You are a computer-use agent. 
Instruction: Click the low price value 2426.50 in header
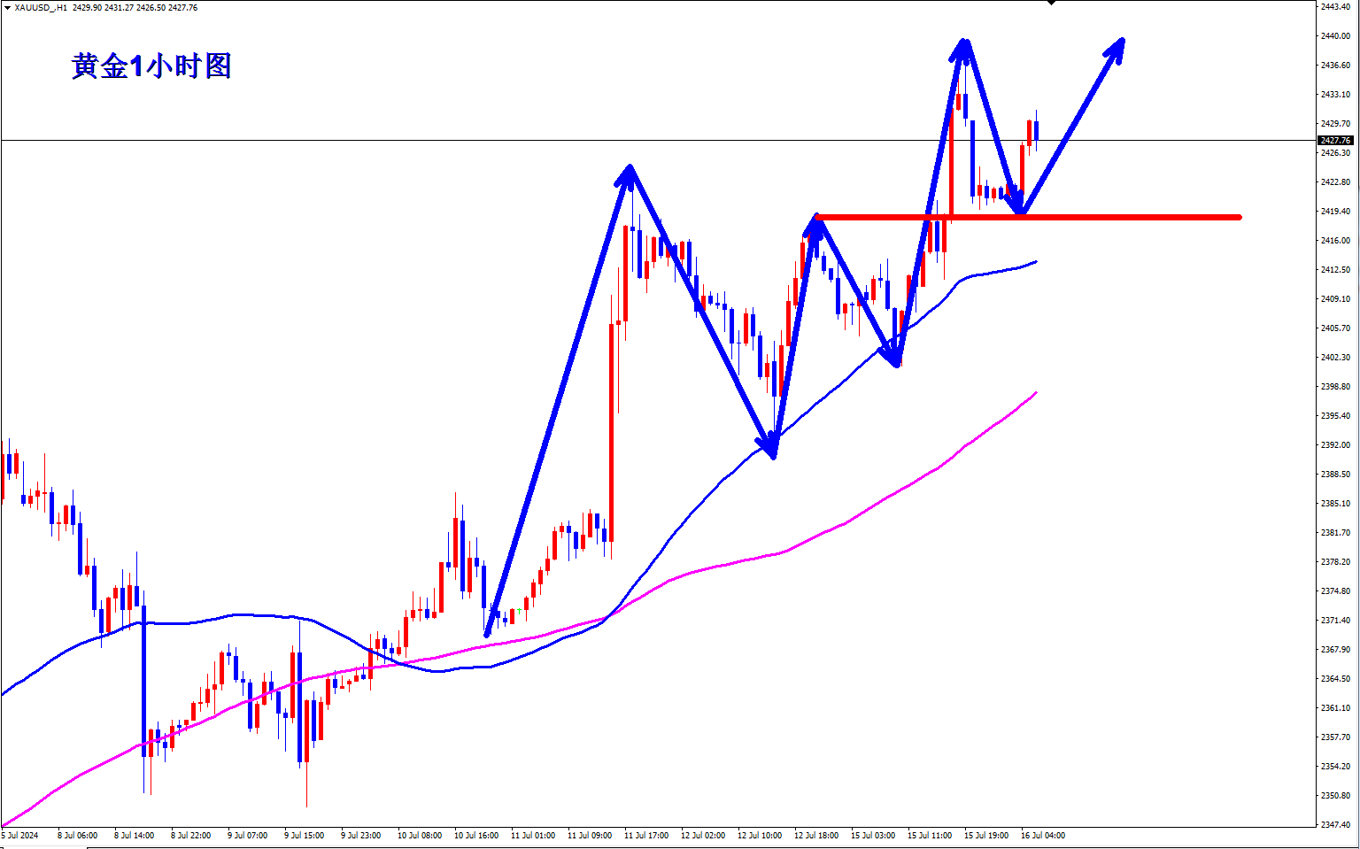click(x=151, y=7)
